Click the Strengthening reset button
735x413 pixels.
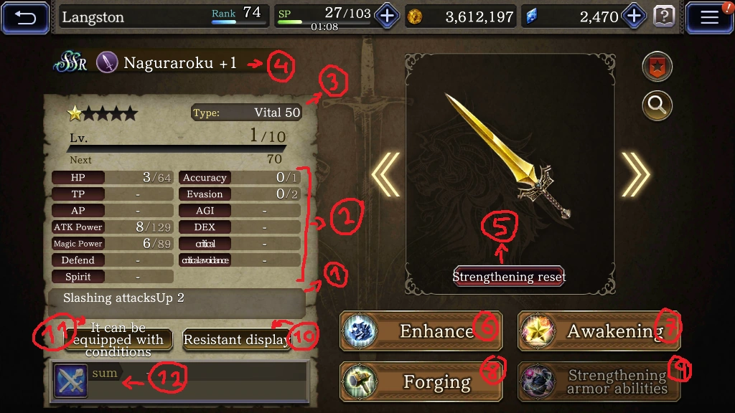509,276
